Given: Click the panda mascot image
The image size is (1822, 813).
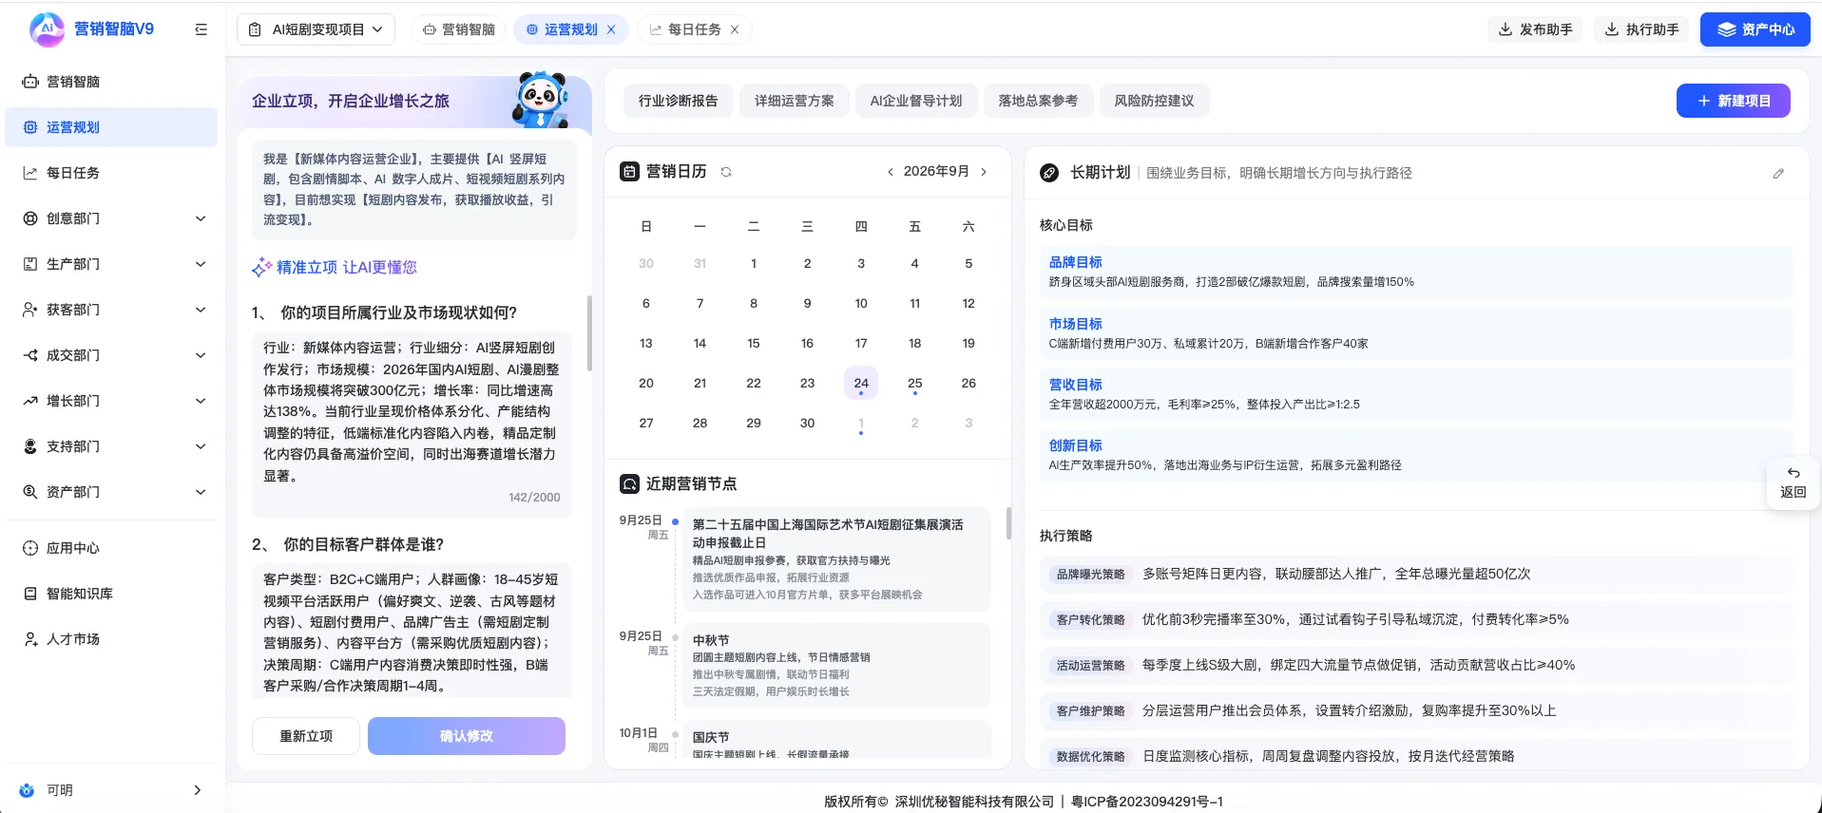Looking at the screenshot, I should (540, 100).
